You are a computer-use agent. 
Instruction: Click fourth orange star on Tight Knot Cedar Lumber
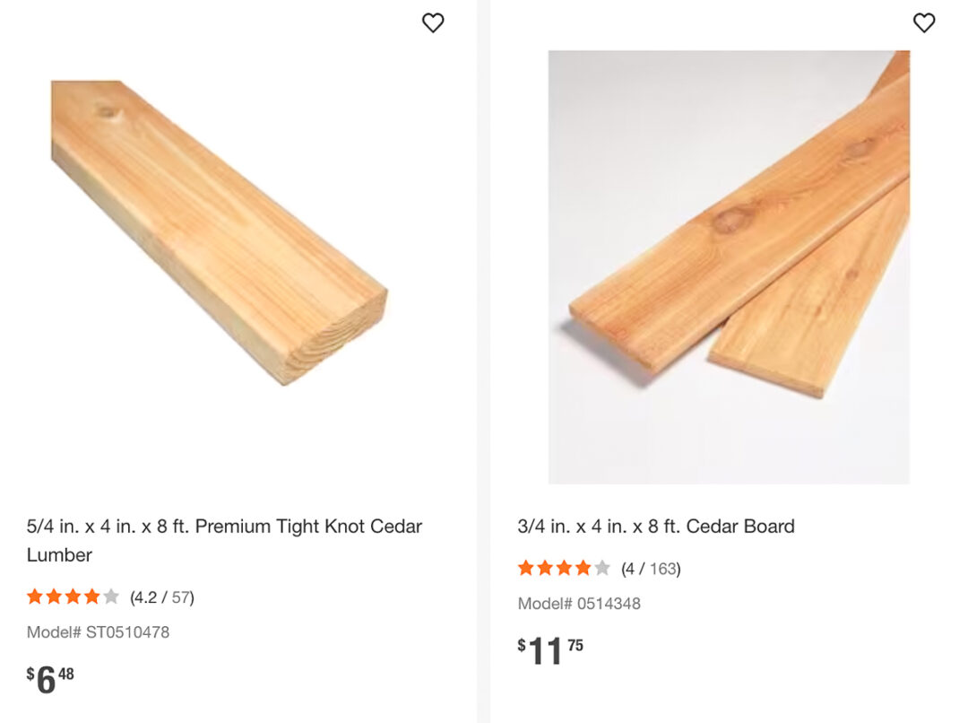tap(91, 597)
